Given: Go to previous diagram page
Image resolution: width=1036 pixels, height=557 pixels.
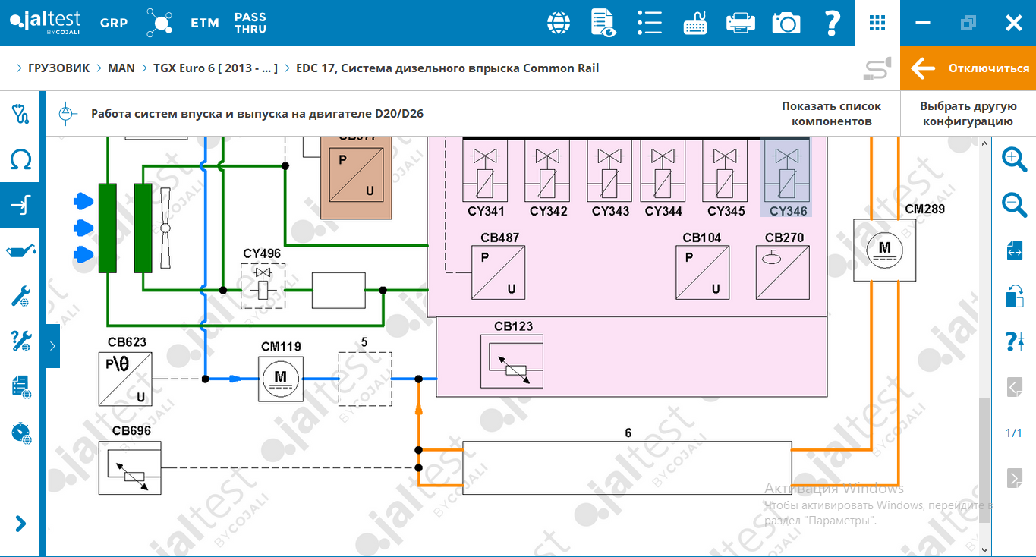Looking at the screenshot, I should click(x=1014, y=388).
